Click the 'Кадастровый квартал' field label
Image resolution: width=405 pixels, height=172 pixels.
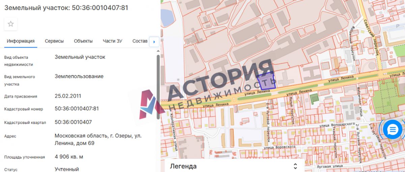click(x=25, y=122)
